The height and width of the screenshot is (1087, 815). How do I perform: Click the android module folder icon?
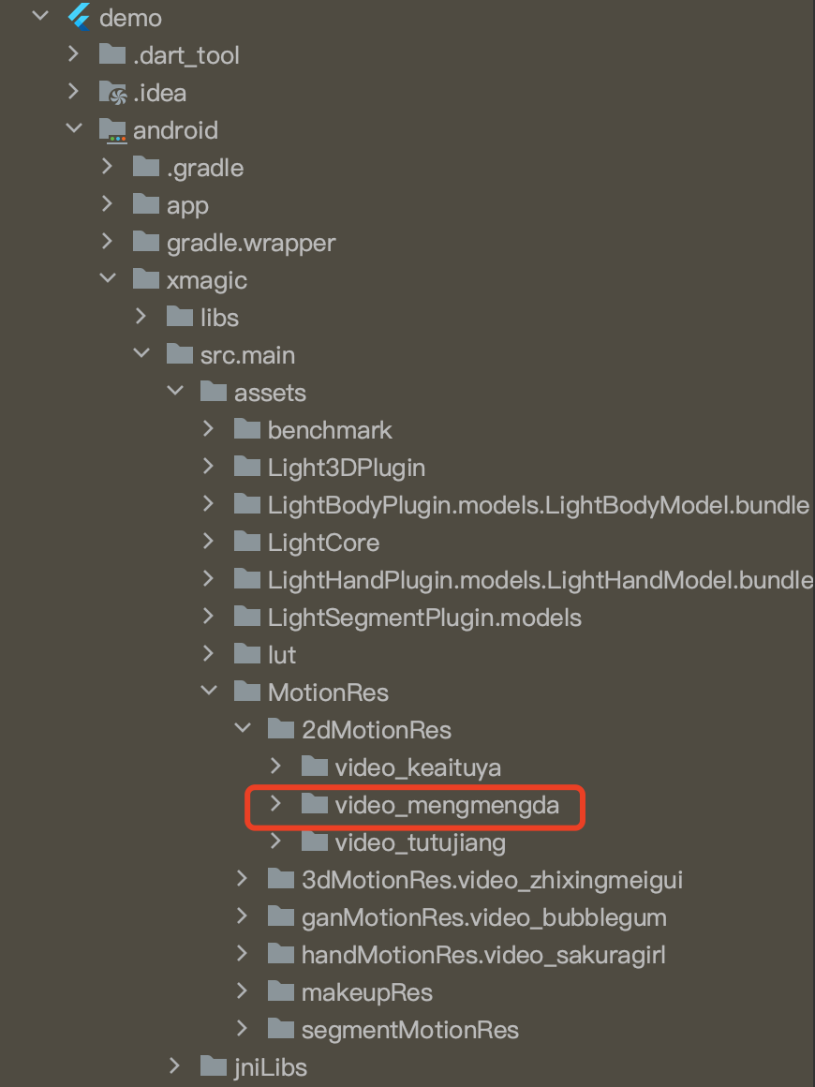[112, 130]
